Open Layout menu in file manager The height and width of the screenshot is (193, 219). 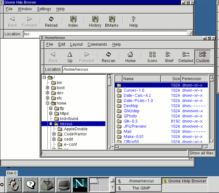pyautogui.click(x=76, y=44)
